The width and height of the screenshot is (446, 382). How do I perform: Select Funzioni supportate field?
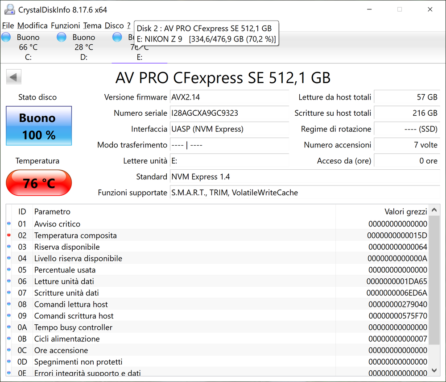click(305, 193)
